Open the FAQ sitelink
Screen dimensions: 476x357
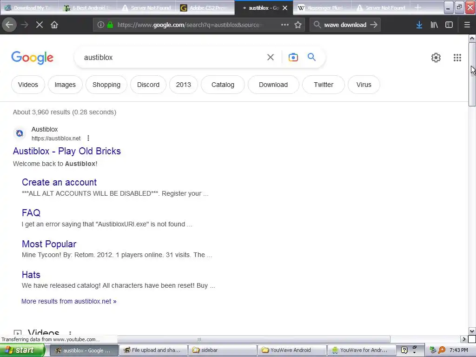coord(31,213)
